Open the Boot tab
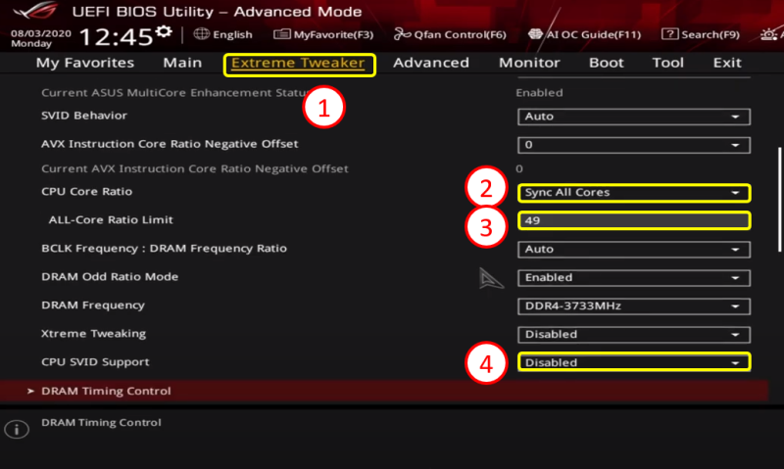The image size is (784, 469). [607, 63]
